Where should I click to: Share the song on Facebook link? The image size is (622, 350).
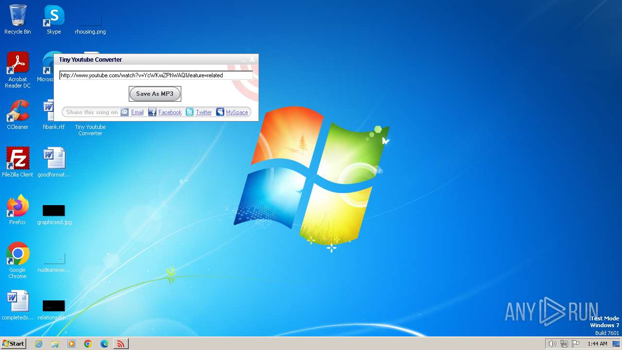point(170,112)
